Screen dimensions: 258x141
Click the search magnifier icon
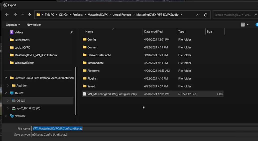pos(256,15)
